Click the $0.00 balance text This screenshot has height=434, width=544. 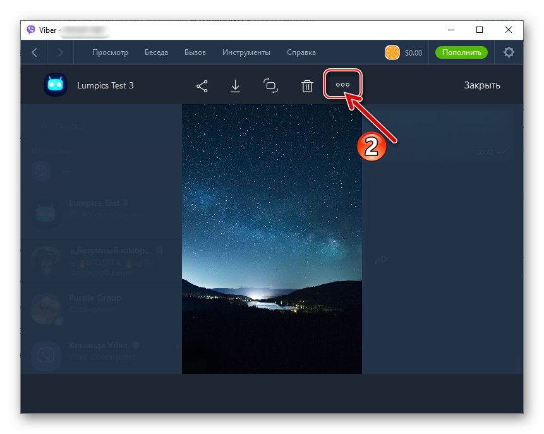coord(414,52)
